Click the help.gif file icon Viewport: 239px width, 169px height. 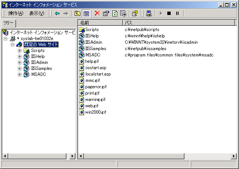point(82,61)
